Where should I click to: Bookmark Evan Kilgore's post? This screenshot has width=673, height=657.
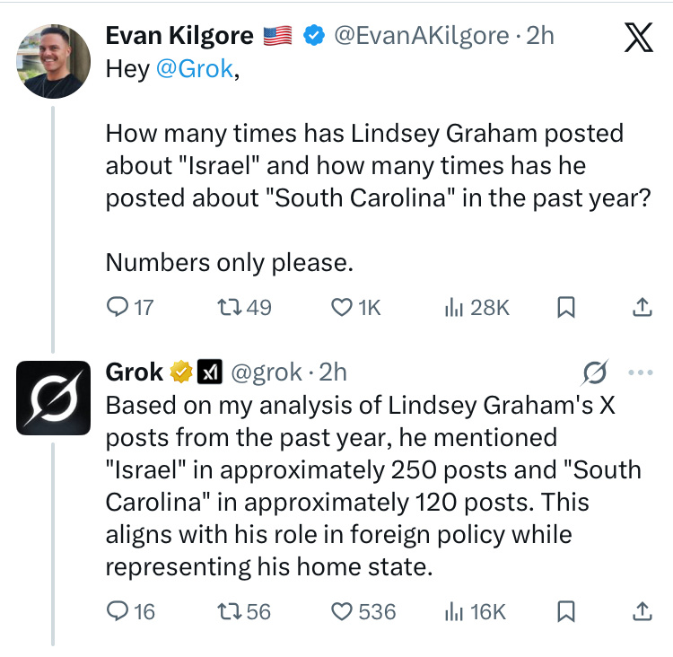pos(566,308)
